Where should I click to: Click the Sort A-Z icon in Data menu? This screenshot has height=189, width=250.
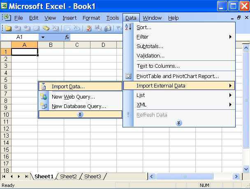coord(128,27)
